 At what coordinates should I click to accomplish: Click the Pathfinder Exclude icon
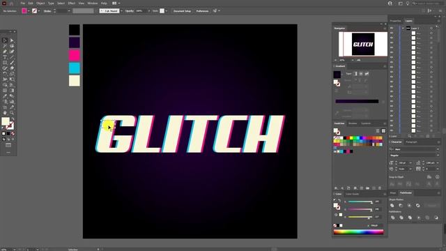pos(418,206)
